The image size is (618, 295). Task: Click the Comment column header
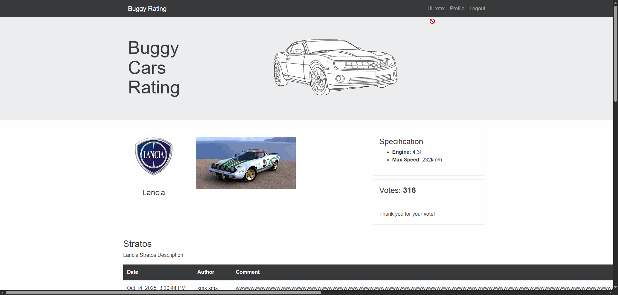point(248,272)
